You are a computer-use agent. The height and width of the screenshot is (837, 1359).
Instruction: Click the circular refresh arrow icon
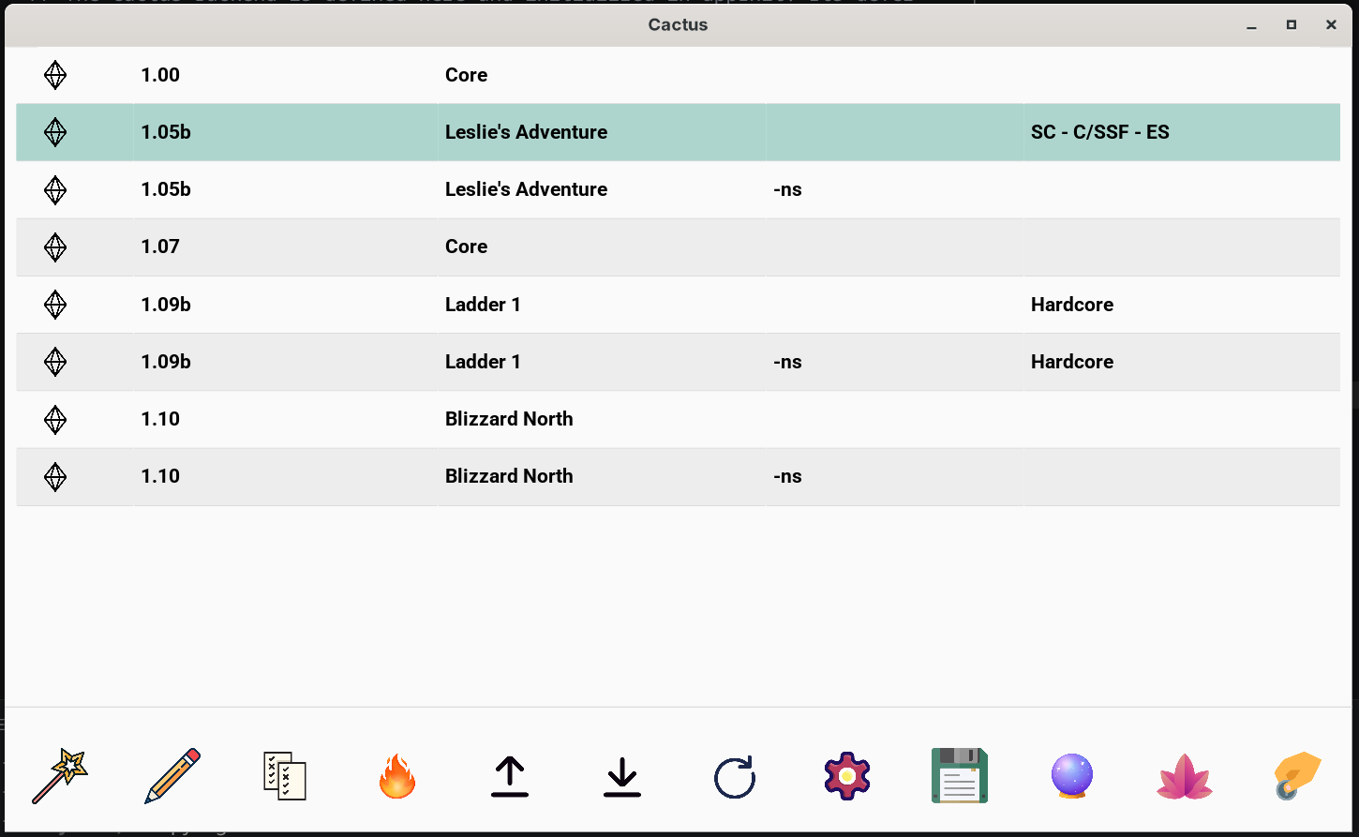click(735, 777)
